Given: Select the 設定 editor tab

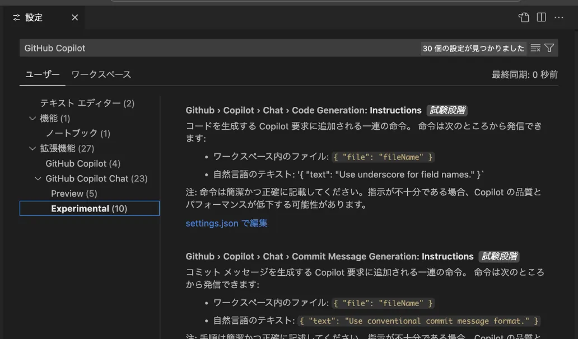Looking at the screenshot, I should [x=44, y=17].
